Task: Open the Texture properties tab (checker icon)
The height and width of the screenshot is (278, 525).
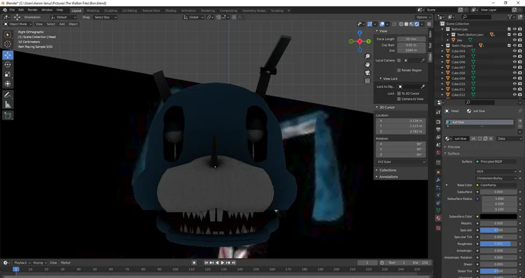Action: click(x=438, y=228)
